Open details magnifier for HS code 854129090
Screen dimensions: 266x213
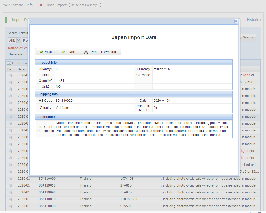(x=11, y=192)
